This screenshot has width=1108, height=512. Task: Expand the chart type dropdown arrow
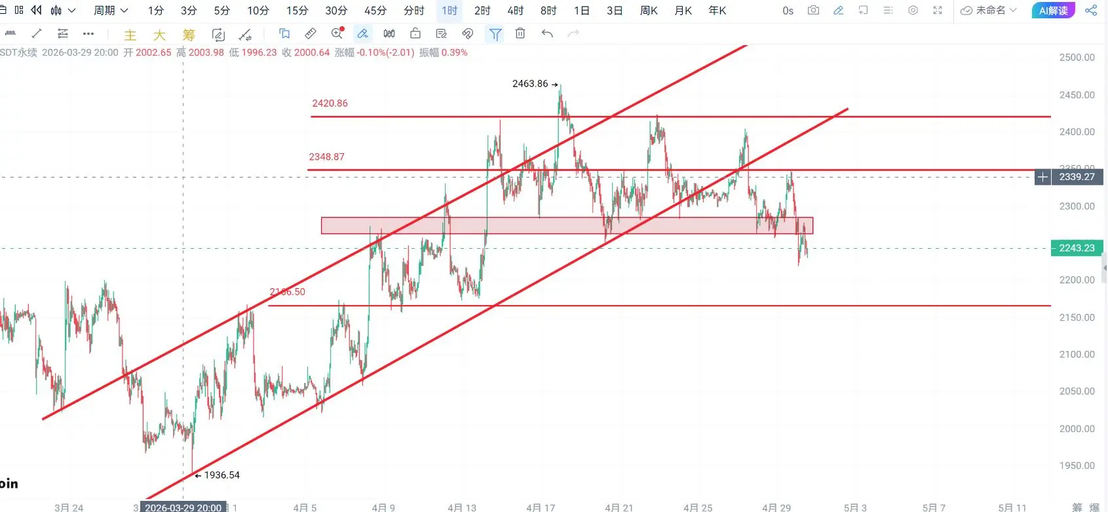coord(71,10)
